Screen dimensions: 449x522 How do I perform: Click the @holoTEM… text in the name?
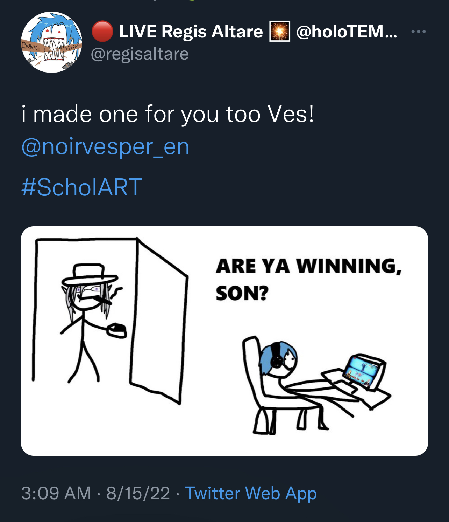[346, 32]
